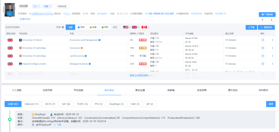Edit the 升学导师 field via pencil icon

(30, 14)
